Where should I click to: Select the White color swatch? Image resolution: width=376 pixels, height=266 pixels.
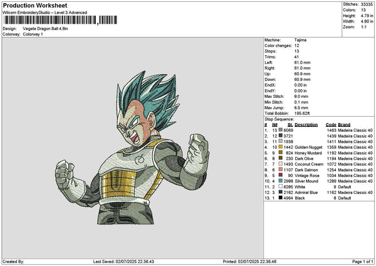pyautogui.click(x=281, y=186)
